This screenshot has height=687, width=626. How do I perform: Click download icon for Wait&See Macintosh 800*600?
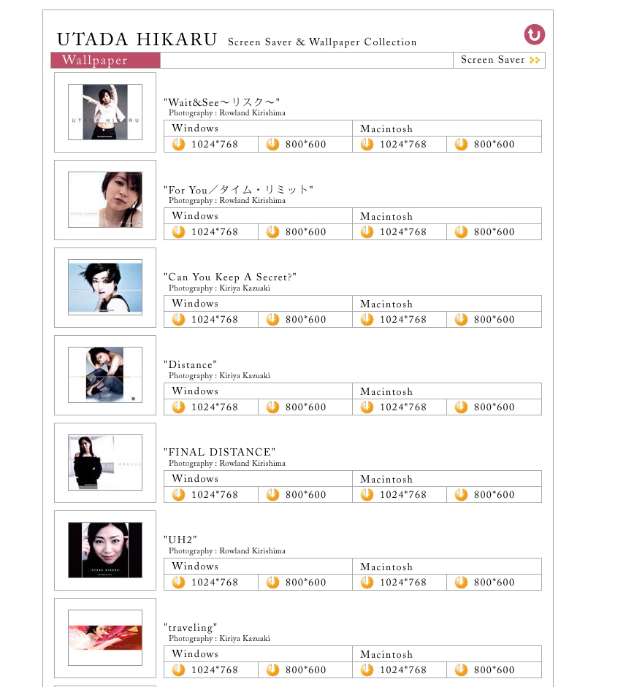pyautogui.click(x=461, y=144)
